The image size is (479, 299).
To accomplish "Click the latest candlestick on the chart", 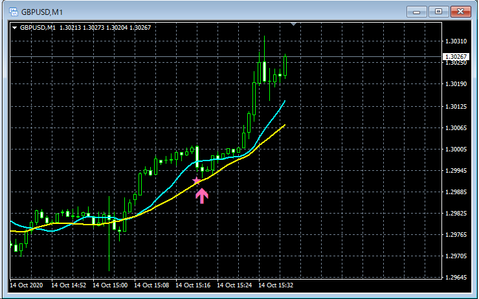I will pos(285,66).
